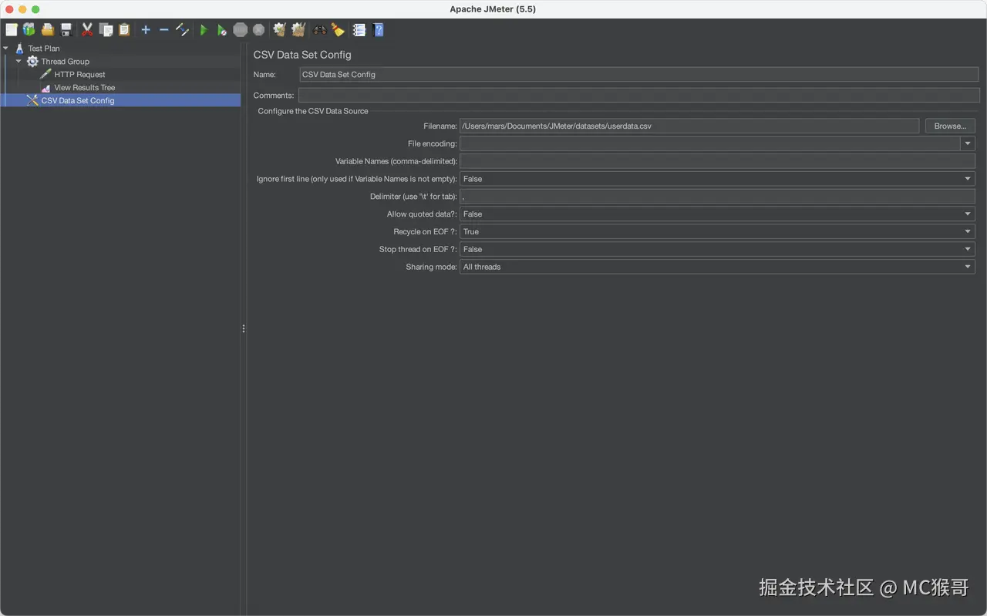The height and width of the screenshot is (616, 987).
Task: Click Start no pauses icon
Action: (x=221, y=30)
